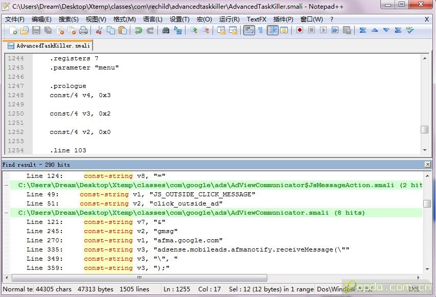Collapse the AdViewCommunicator.smali (8 hits) results

coord(7,213)
